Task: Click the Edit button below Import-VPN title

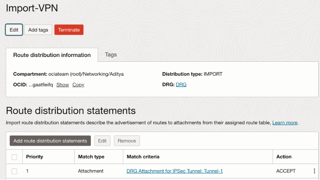Action: (14, 30)
